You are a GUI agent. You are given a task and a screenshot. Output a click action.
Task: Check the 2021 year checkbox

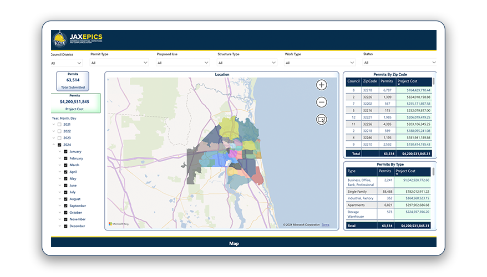point(59,124)
